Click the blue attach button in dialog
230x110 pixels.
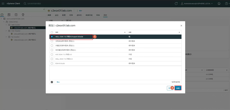[178, 88]
